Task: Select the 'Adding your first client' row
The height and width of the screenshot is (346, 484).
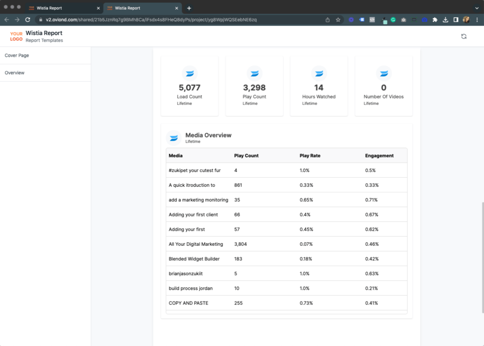Action: (286, 215)
